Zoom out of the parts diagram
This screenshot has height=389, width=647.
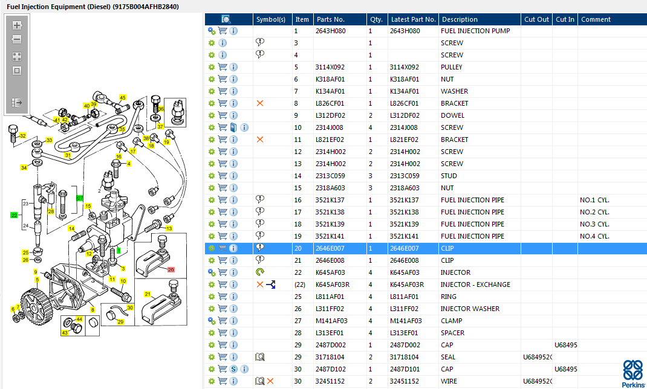point(16,39)
